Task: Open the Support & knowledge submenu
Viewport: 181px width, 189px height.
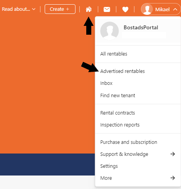Action: pyautogui.click(x=138, y=154)
